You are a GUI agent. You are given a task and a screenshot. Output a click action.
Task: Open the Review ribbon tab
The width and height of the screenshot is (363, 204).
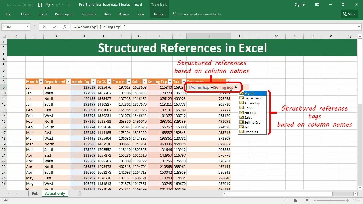click(x=124, y=14)
